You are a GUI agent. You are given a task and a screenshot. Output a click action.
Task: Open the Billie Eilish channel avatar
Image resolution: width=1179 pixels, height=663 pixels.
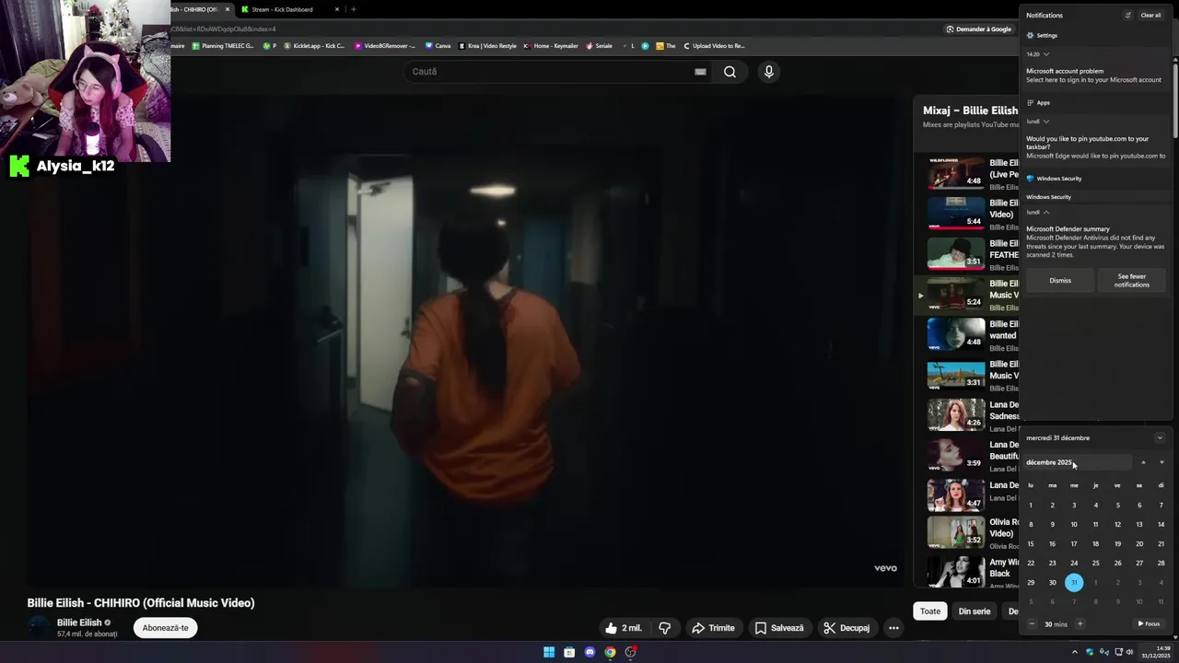click(x=39, y=627)
